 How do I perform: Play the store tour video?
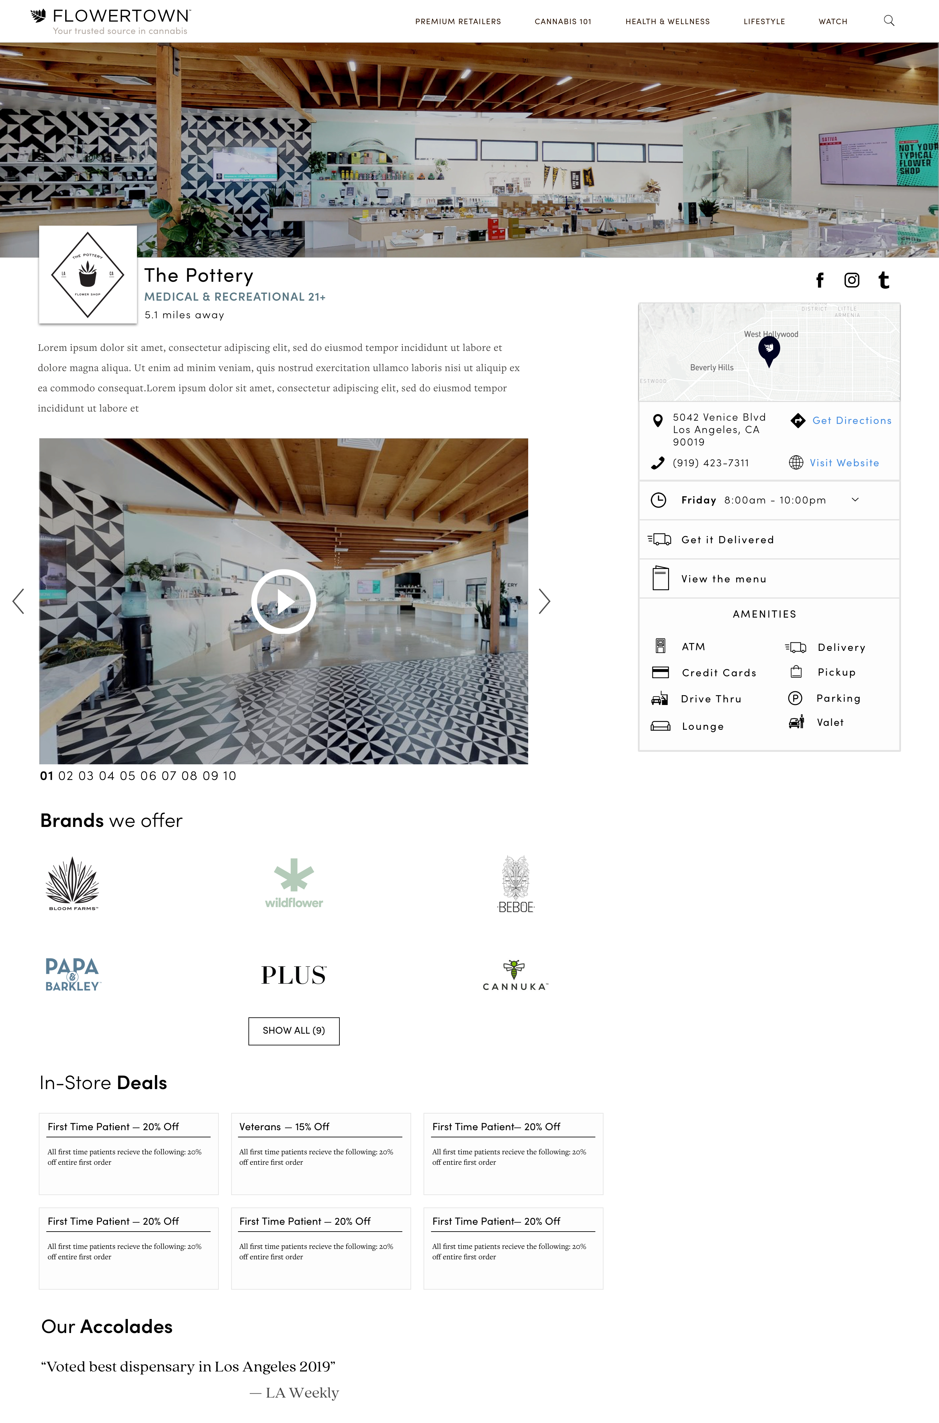(283, 601)
